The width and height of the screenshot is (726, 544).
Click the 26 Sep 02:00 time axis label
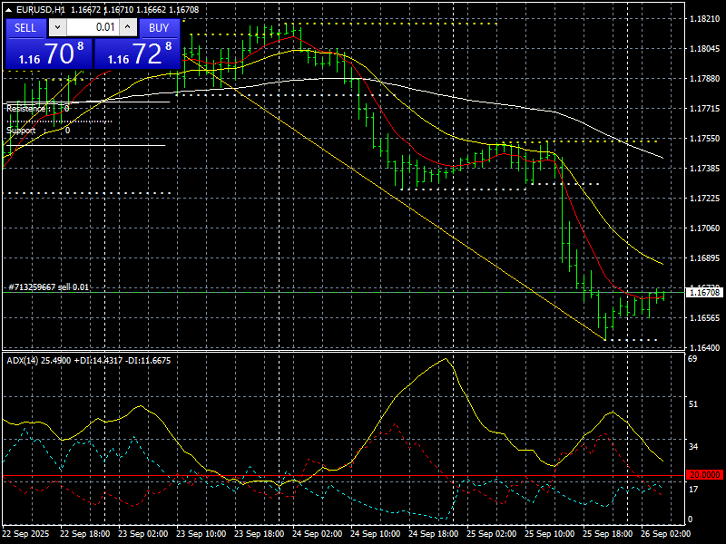[665, 534]
